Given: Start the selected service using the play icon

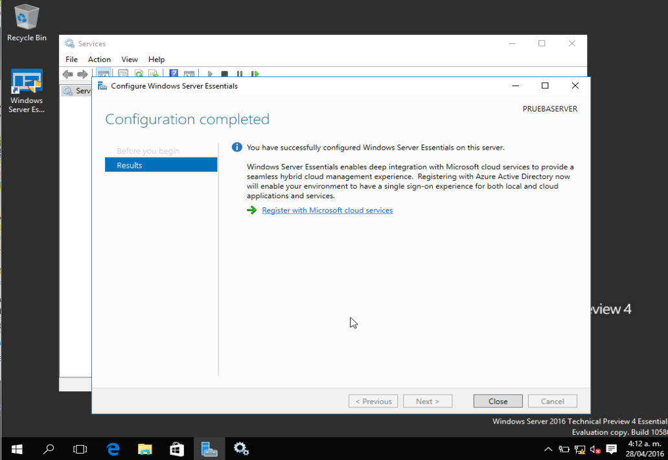Looking at the screenshot, I should pos(209,73).
